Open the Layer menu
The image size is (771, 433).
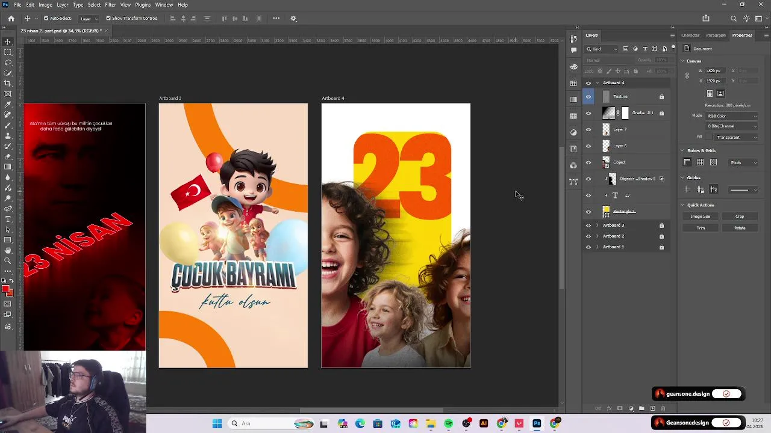click(x=63, y=5)
